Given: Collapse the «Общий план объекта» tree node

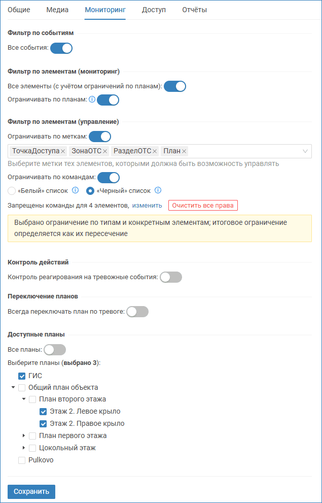Looking at the screenshot, I should click(x=13, y=388).
